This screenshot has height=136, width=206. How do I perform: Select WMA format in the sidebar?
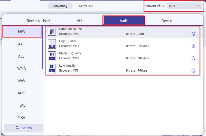tap(21, 68)
